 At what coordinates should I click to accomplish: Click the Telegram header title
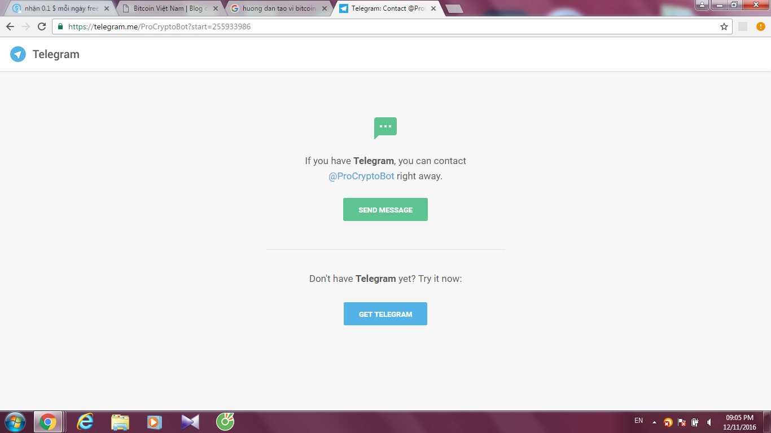[56, 54]
